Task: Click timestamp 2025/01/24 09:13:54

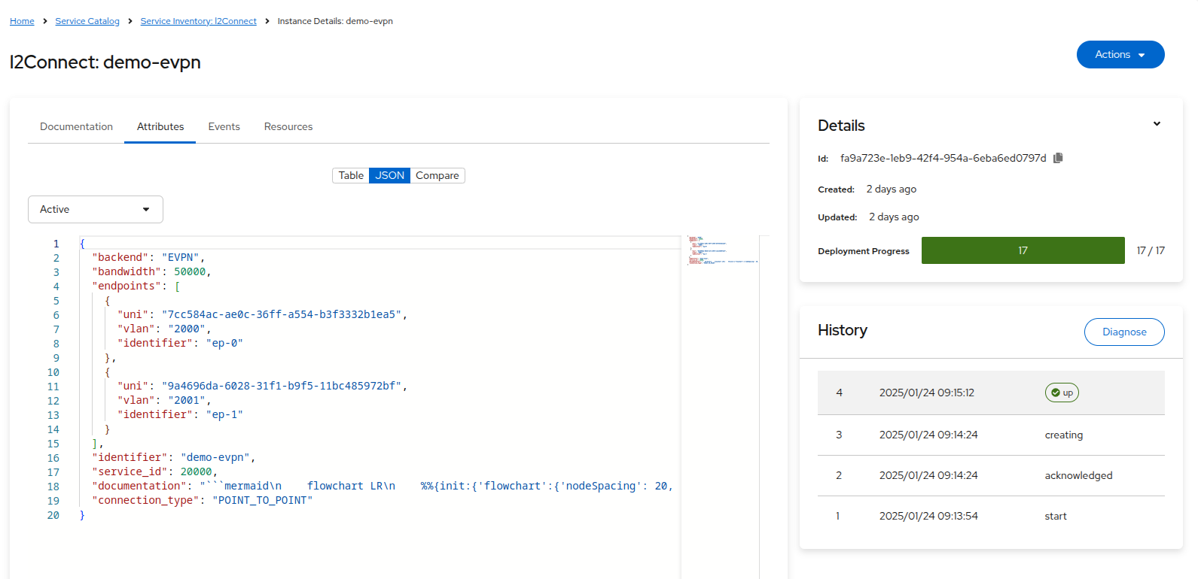Action: [928, 516]
